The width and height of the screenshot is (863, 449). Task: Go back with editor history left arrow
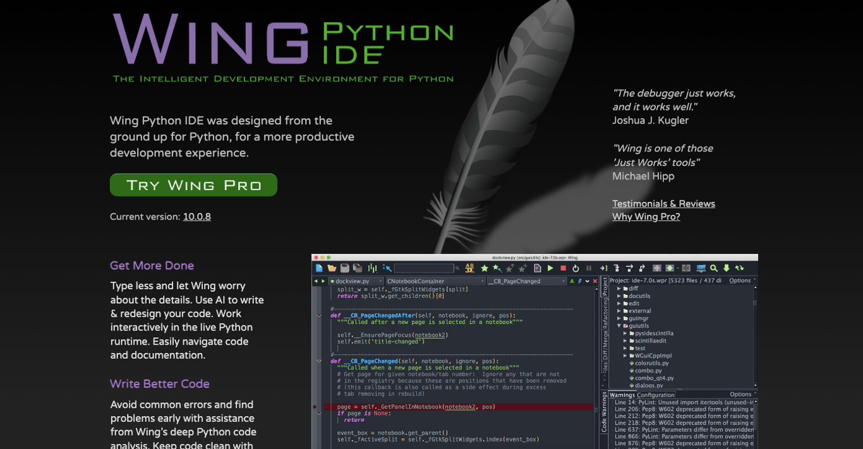coord(316,281)
